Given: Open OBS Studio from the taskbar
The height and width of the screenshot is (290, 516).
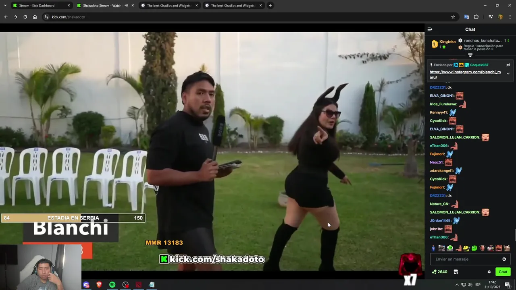Looking at the screenshot, I should coord(125,285).
